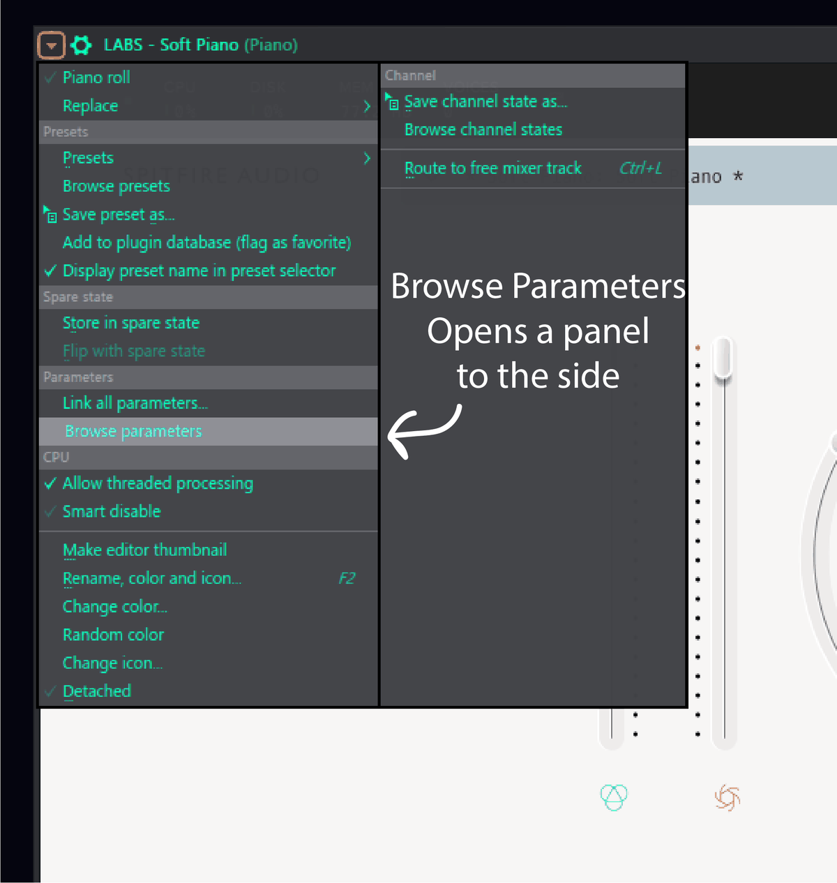Expand the Replace submenu
The image size is (837, 883).
pos(208,106)
